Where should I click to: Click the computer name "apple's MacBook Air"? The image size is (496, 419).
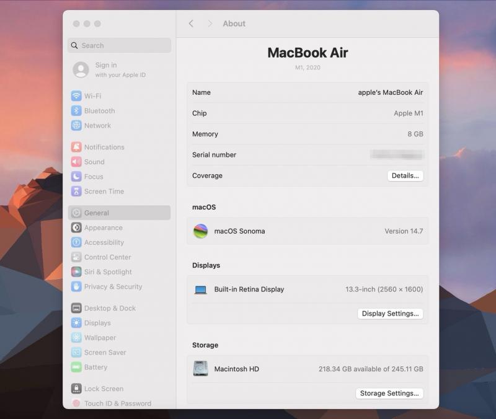[391, 92]
